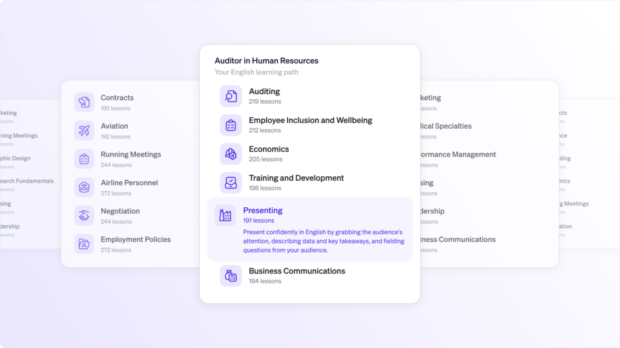Screen dimensions: 620x348
Task: Select the Business Communications icon
Action: tap(231, 275)
